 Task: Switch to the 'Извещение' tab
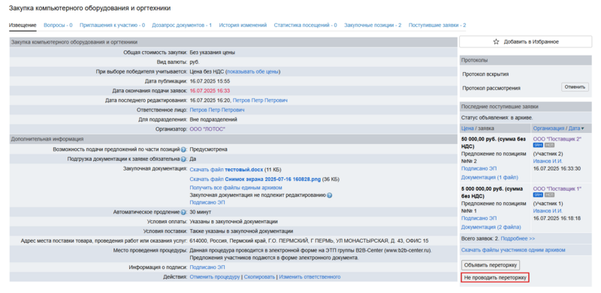[23, 25]
